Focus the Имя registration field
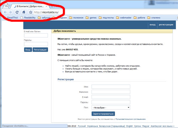The height and width of the screenshot is (128, 178). [x=111, y=87]
